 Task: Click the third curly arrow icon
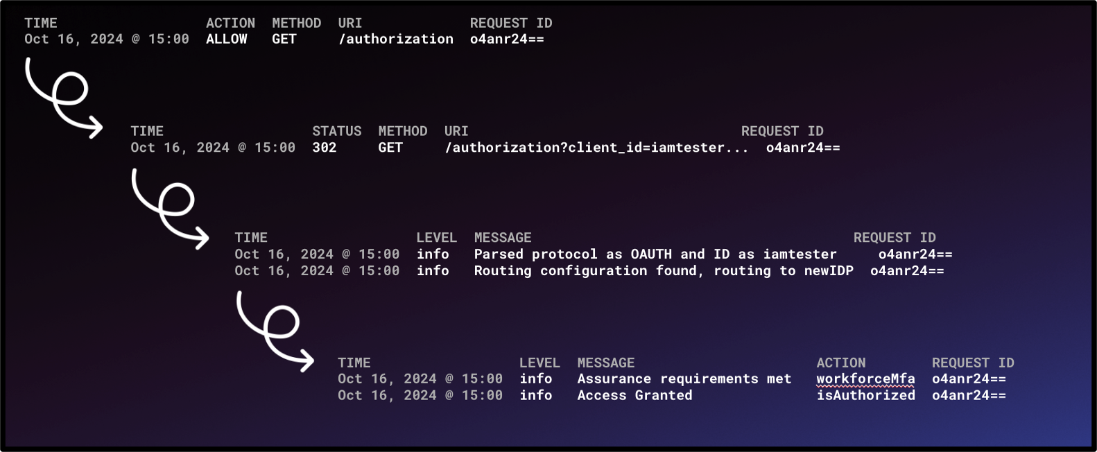(x=275, y=331)
